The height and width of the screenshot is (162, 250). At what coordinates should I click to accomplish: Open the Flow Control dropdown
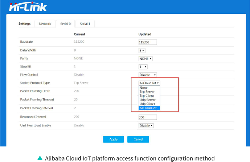(x=148, y=75)
